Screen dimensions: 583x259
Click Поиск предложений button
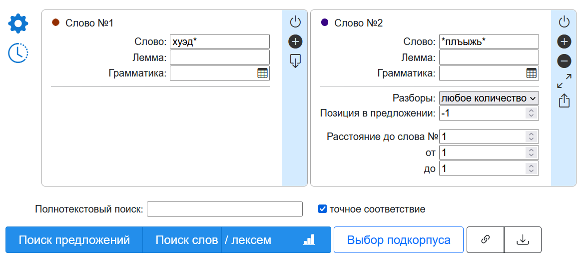[74, 240]
